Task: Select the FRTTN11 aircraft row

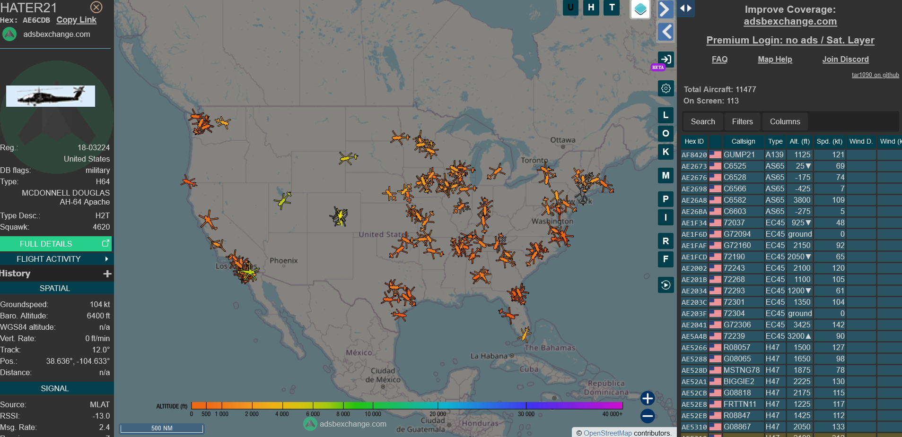Action: point(791,404)
